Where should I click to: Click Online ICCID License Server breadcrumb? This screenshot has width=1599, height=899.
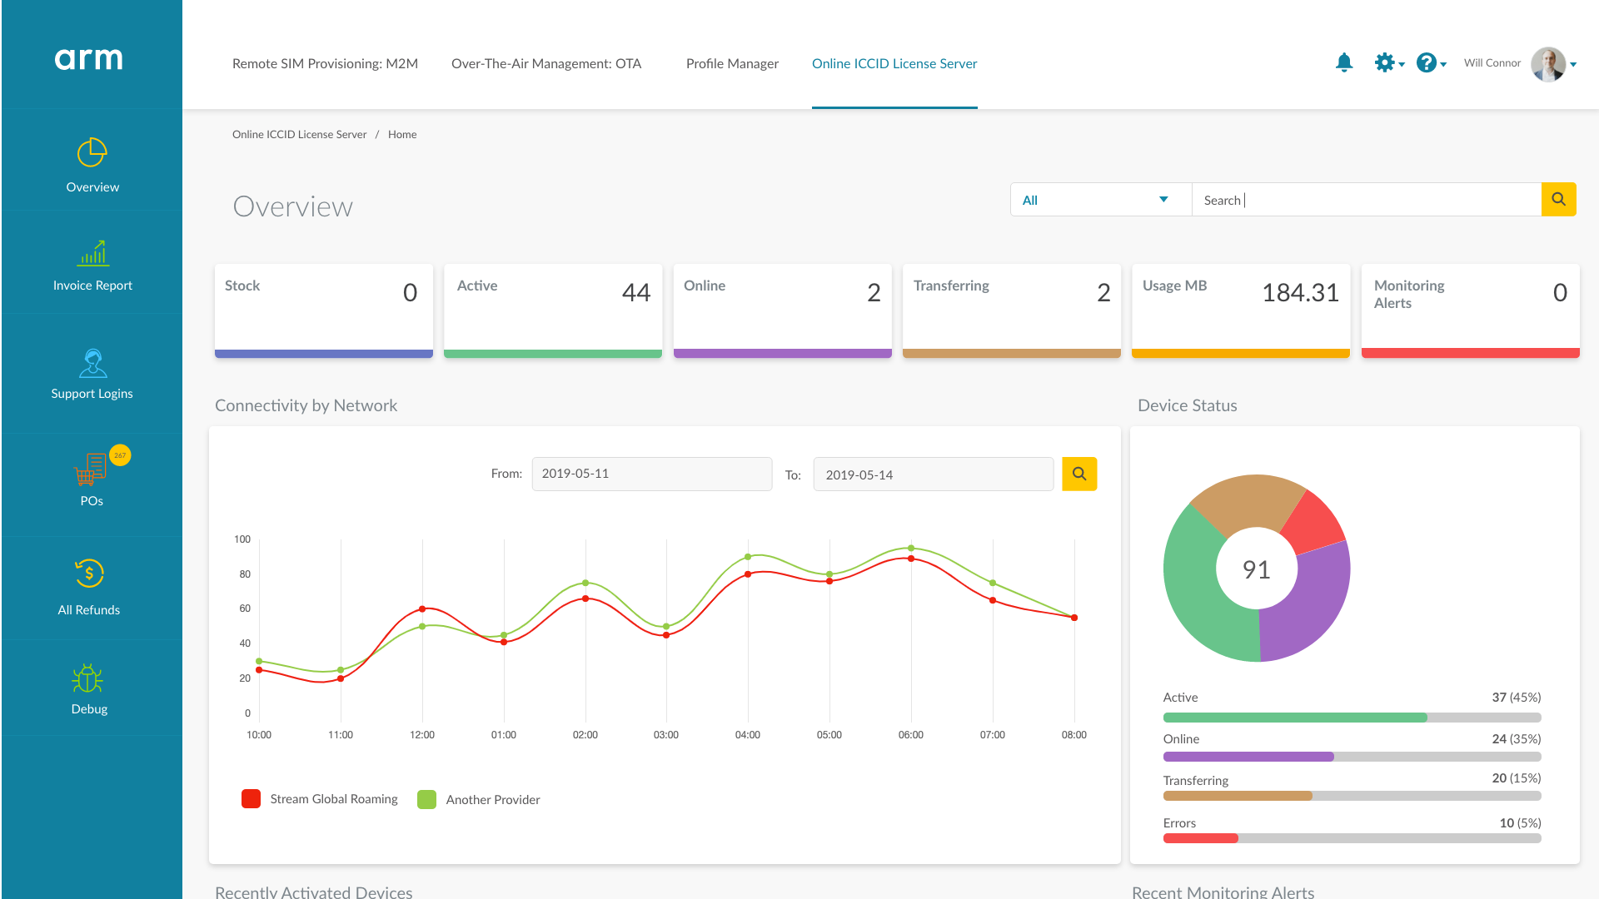click(299, 134)
